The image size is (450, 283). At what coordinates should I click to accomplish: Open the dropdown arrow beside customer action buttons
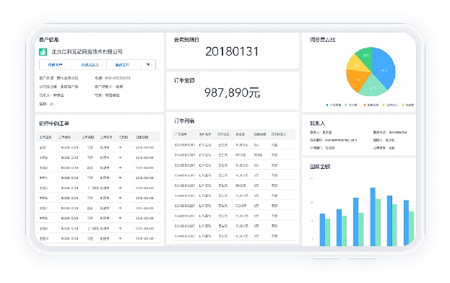coord(148,65)
